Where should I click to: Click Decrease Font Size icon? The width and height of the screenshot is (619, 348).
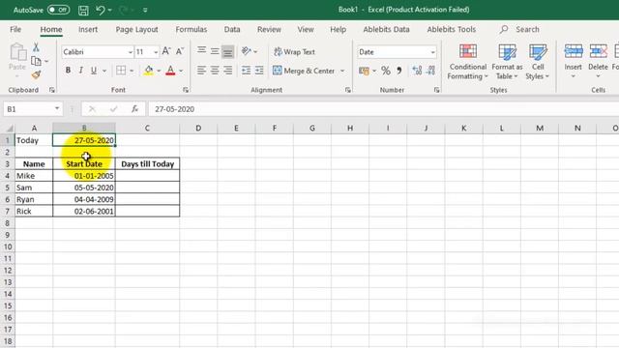coord(180,51)
